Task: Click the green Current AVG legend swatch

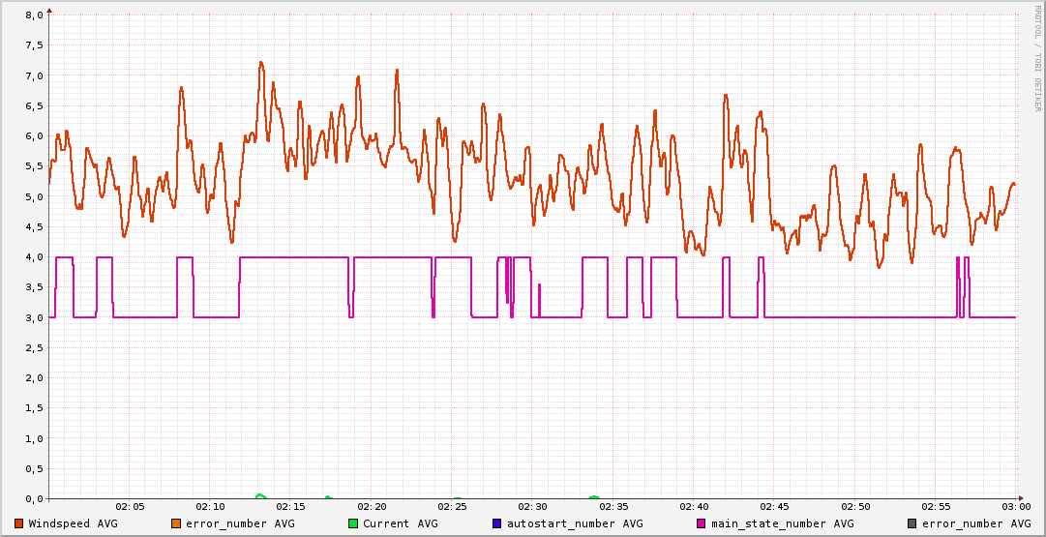Action: [x=353, y=523]
